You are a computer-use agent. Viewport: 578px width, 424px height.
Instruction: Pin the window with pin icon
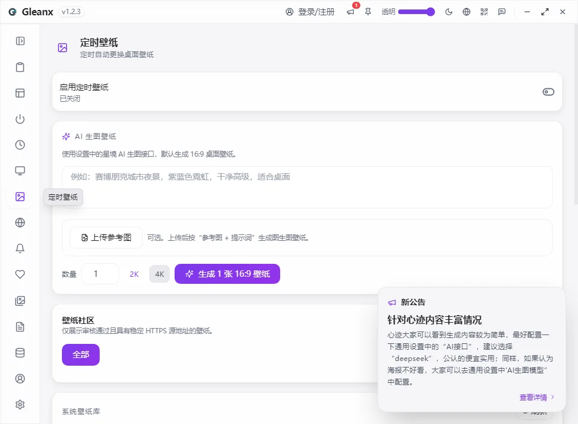368,12
